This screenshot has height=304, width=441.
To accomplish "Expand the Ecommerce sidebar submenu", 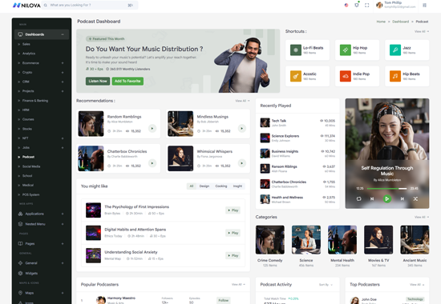I will pyautogui.click(x=63, y=63).
